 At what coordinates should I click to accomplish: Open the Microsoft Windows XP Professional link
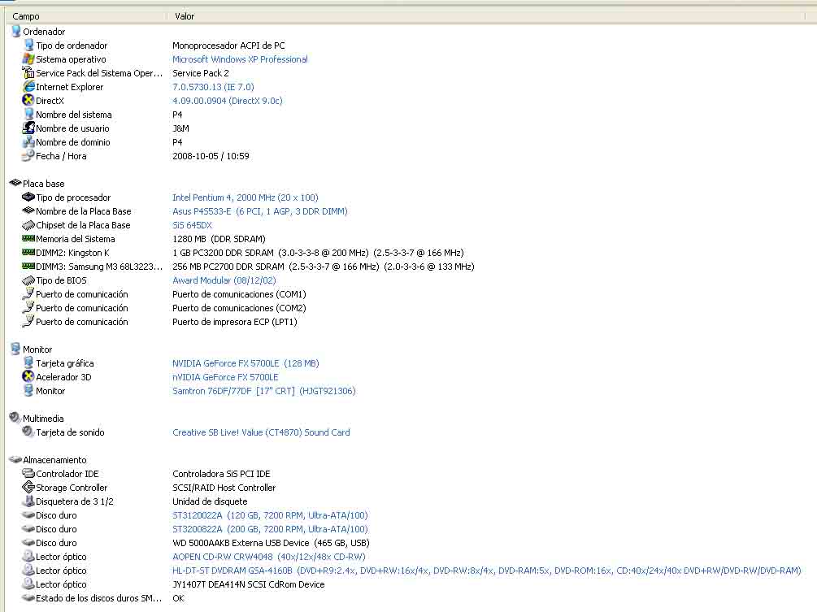coord(240,59)
